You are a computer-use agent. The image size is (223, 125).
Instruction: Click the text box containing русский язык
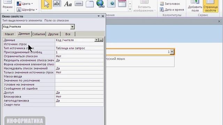pyautogui.click(x=140, y=61)
